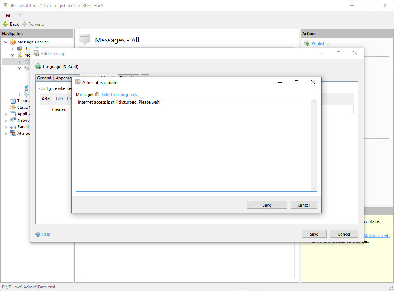Click the Attributes user icon in navigation

(13, 133)
